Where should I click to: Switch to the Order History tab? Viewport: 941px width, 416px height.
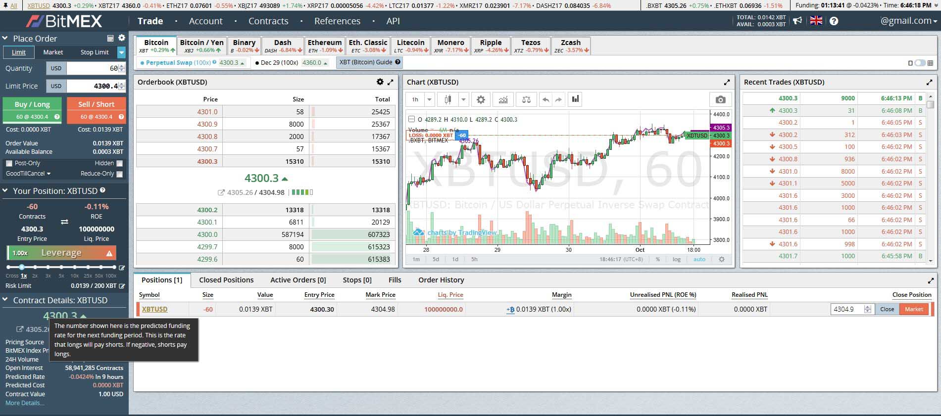click(441, 280)
